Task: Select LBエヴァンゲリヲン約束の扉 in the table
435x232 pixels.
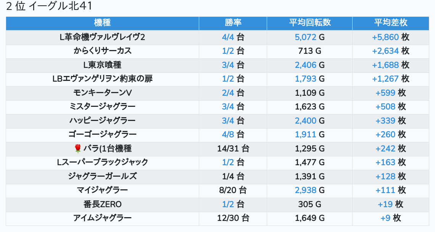Action: pyautogui.click(x=102, y=79)
